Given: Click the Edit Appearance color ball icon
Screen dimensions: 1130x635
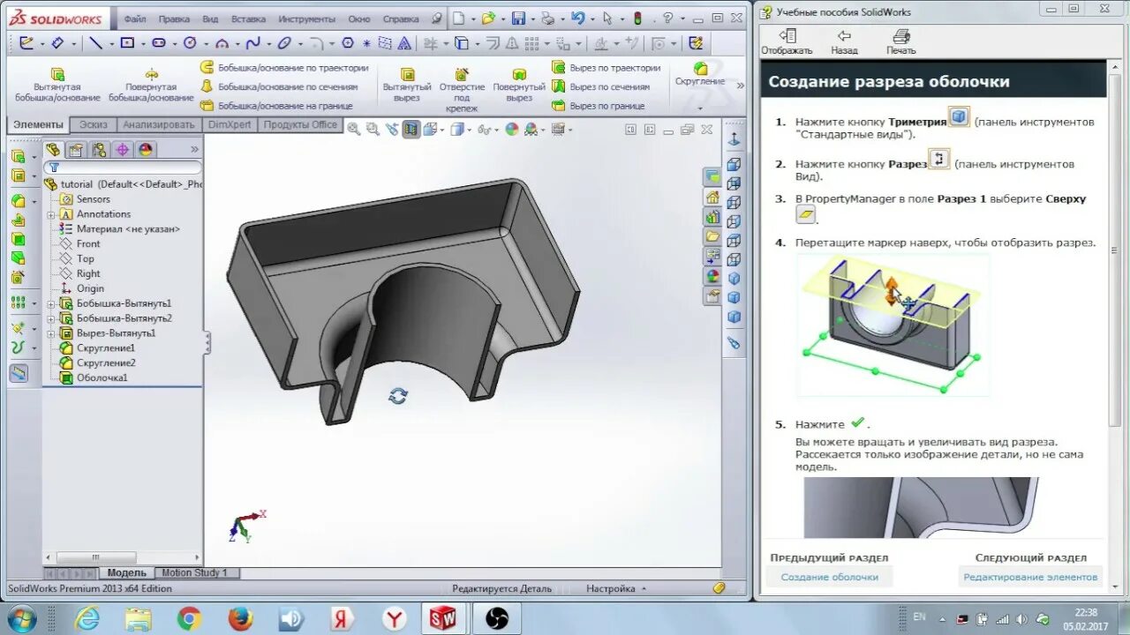Looking at the screenshot, I should (511, 129).
